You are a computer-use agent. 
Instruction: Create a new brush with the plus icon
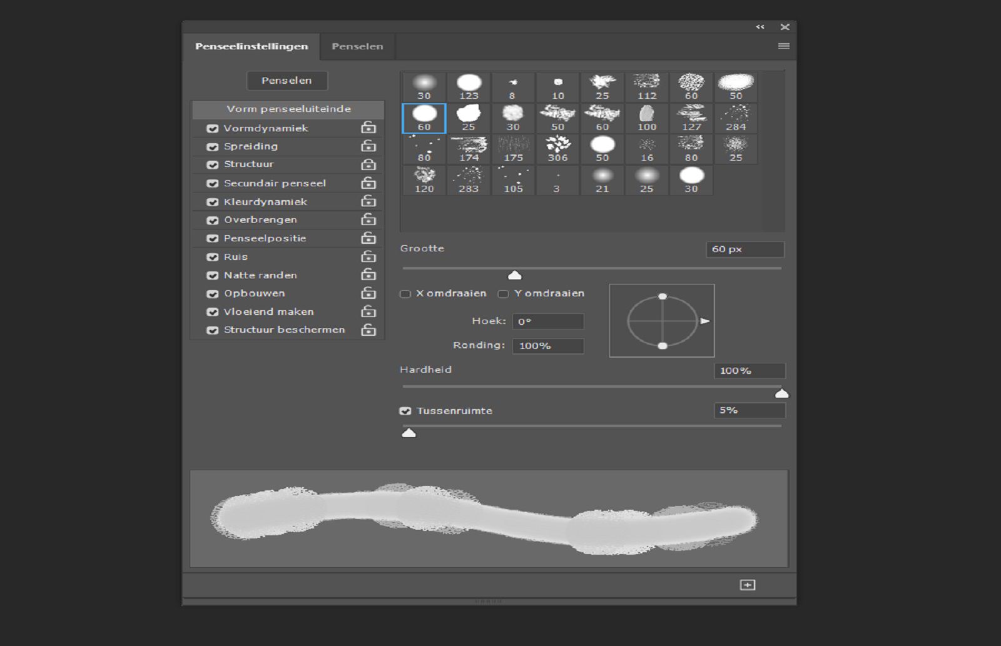click(x=748, y=585)
